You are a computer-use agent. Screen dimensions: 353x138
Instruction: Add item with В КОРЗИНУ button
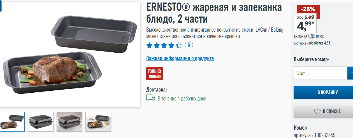(x=323, y=92)
